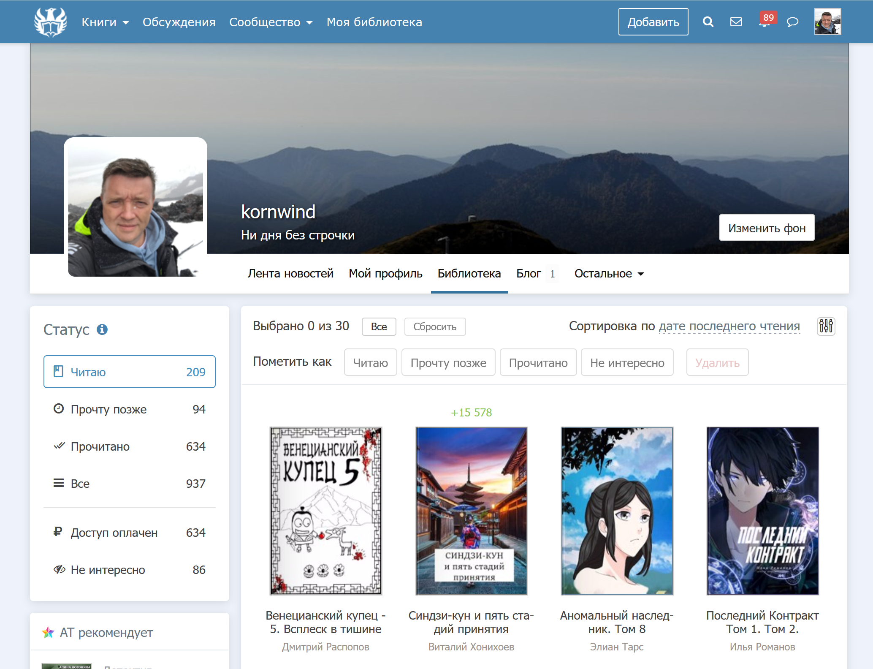This screenshot has width=873, height=669.
Task: Click the Статус info icon
Action: [102, 329]
